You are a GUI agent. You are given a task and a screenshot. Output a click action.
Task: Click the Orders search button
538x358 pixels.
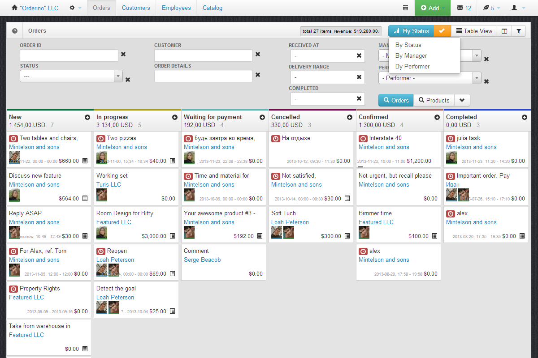click(x=396, y=100)
